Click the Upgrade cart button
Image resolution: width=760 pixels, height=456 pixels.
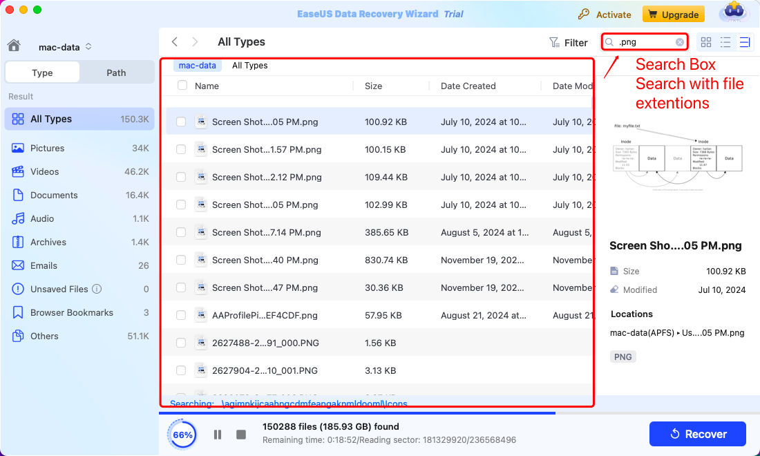pyautogui.click(x=674, y=15)
